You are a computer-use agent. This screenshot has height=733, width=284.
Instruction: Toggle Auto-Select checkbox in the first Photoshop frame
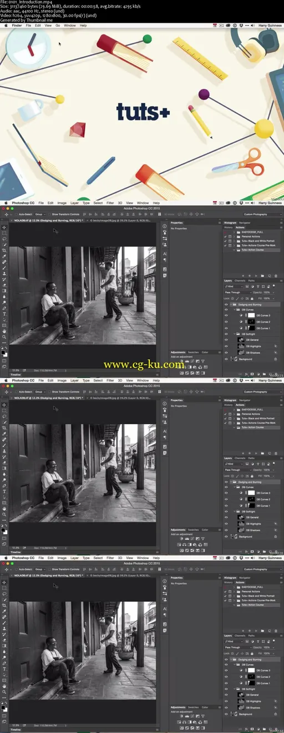click(16, 214)
